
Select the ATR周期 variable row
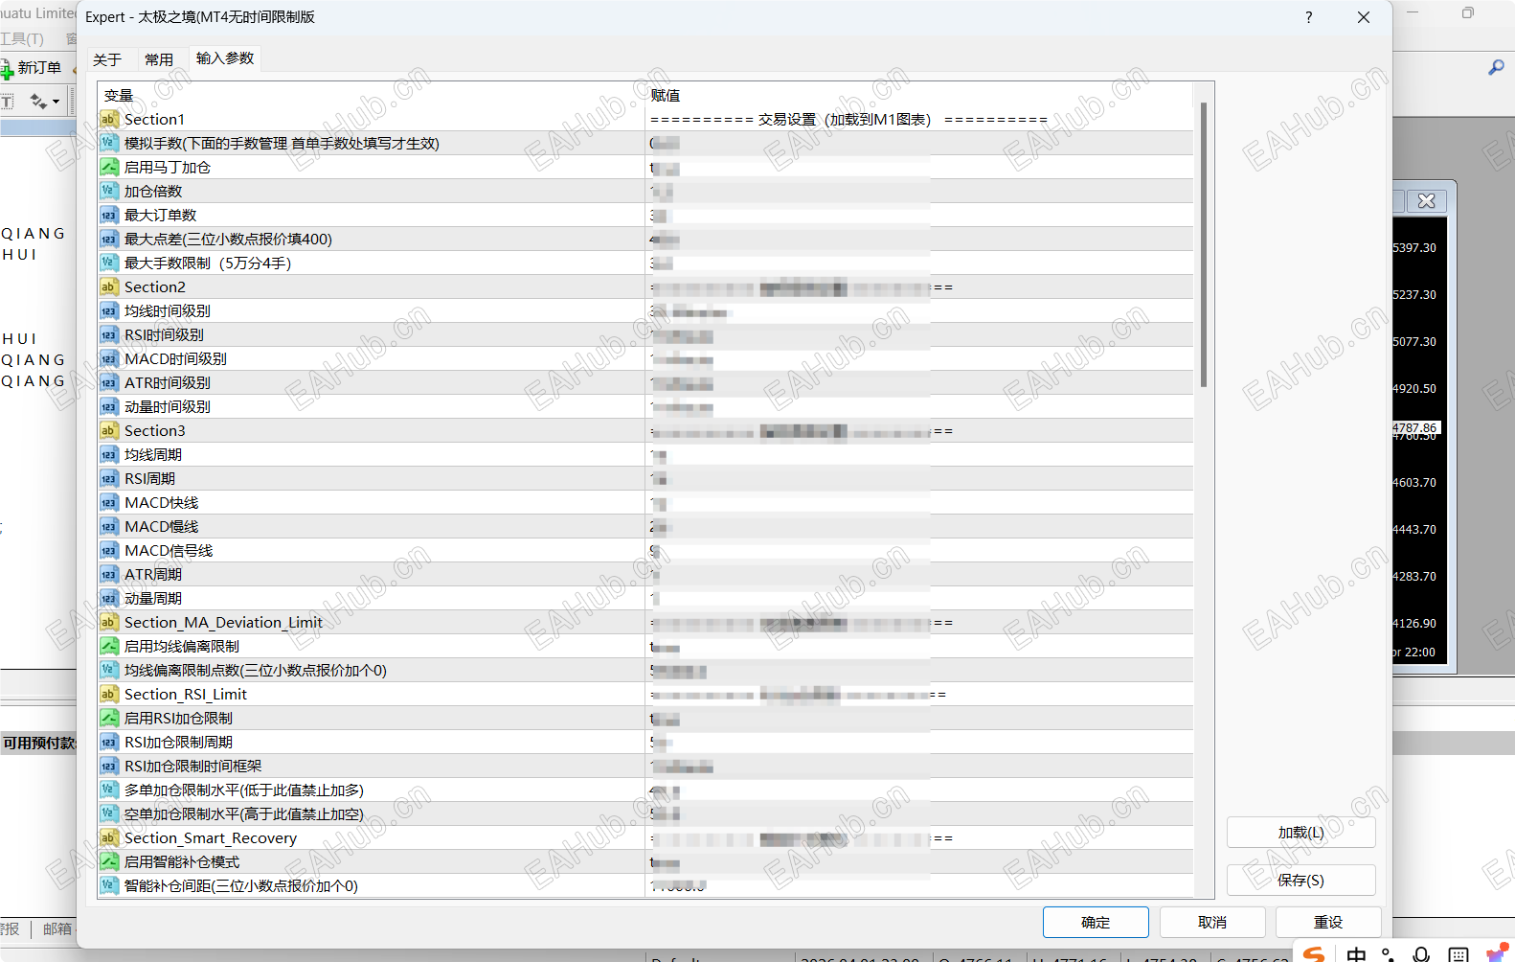tap(645, 574)
